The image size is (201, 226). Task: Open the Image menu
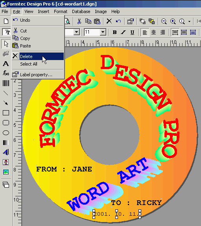point(101,11)
